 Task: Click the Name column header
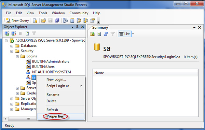tap(145, 73)
